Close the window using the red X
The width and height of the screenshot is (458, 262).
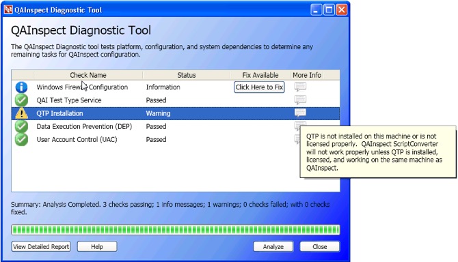[x=341, y=10]
